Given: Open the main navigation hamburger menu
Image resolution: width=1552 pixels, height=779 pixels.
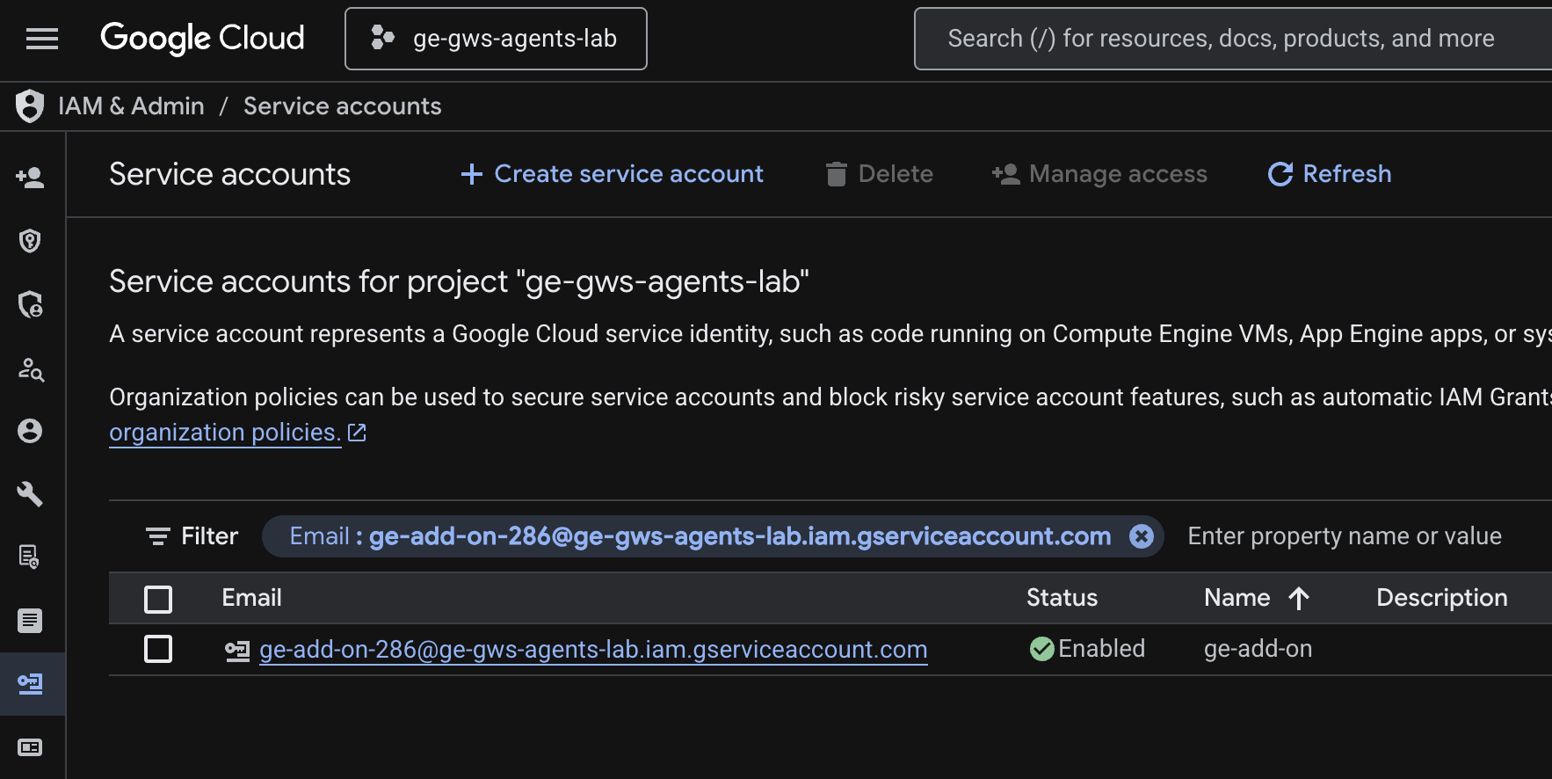Looking at the screenshot, I should click(x=42, y=39).
